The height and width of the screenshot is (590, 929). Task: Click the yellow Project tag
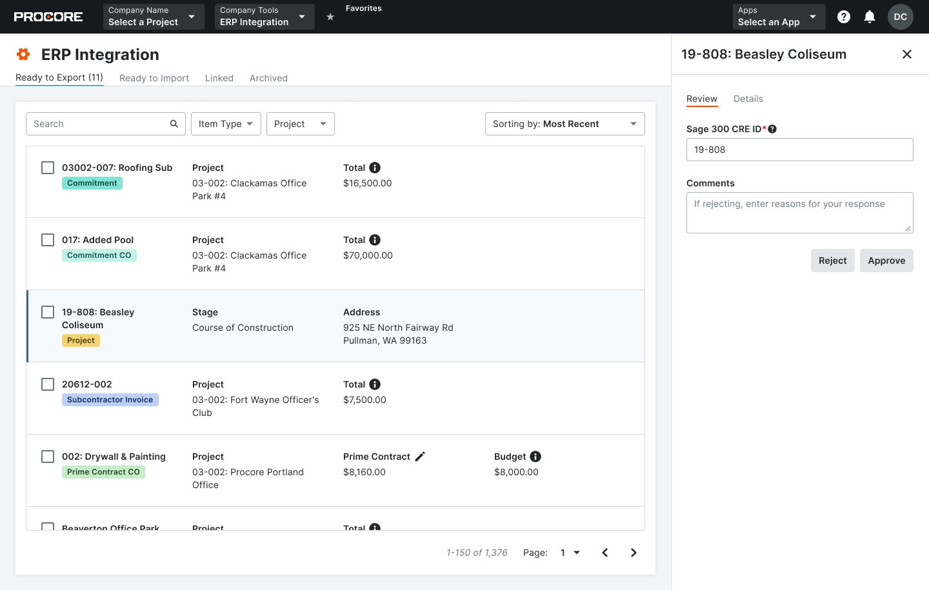coord(81,340)
